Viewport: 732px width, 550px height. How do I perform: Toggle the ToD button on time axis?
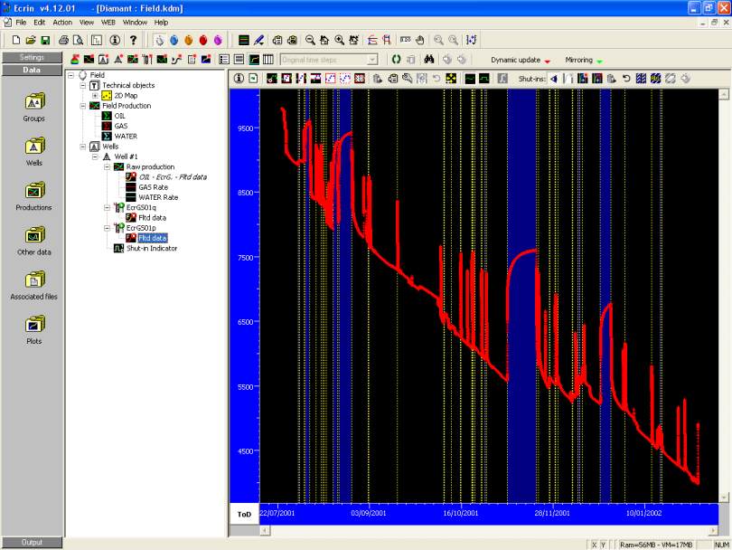tap(244, 513)
